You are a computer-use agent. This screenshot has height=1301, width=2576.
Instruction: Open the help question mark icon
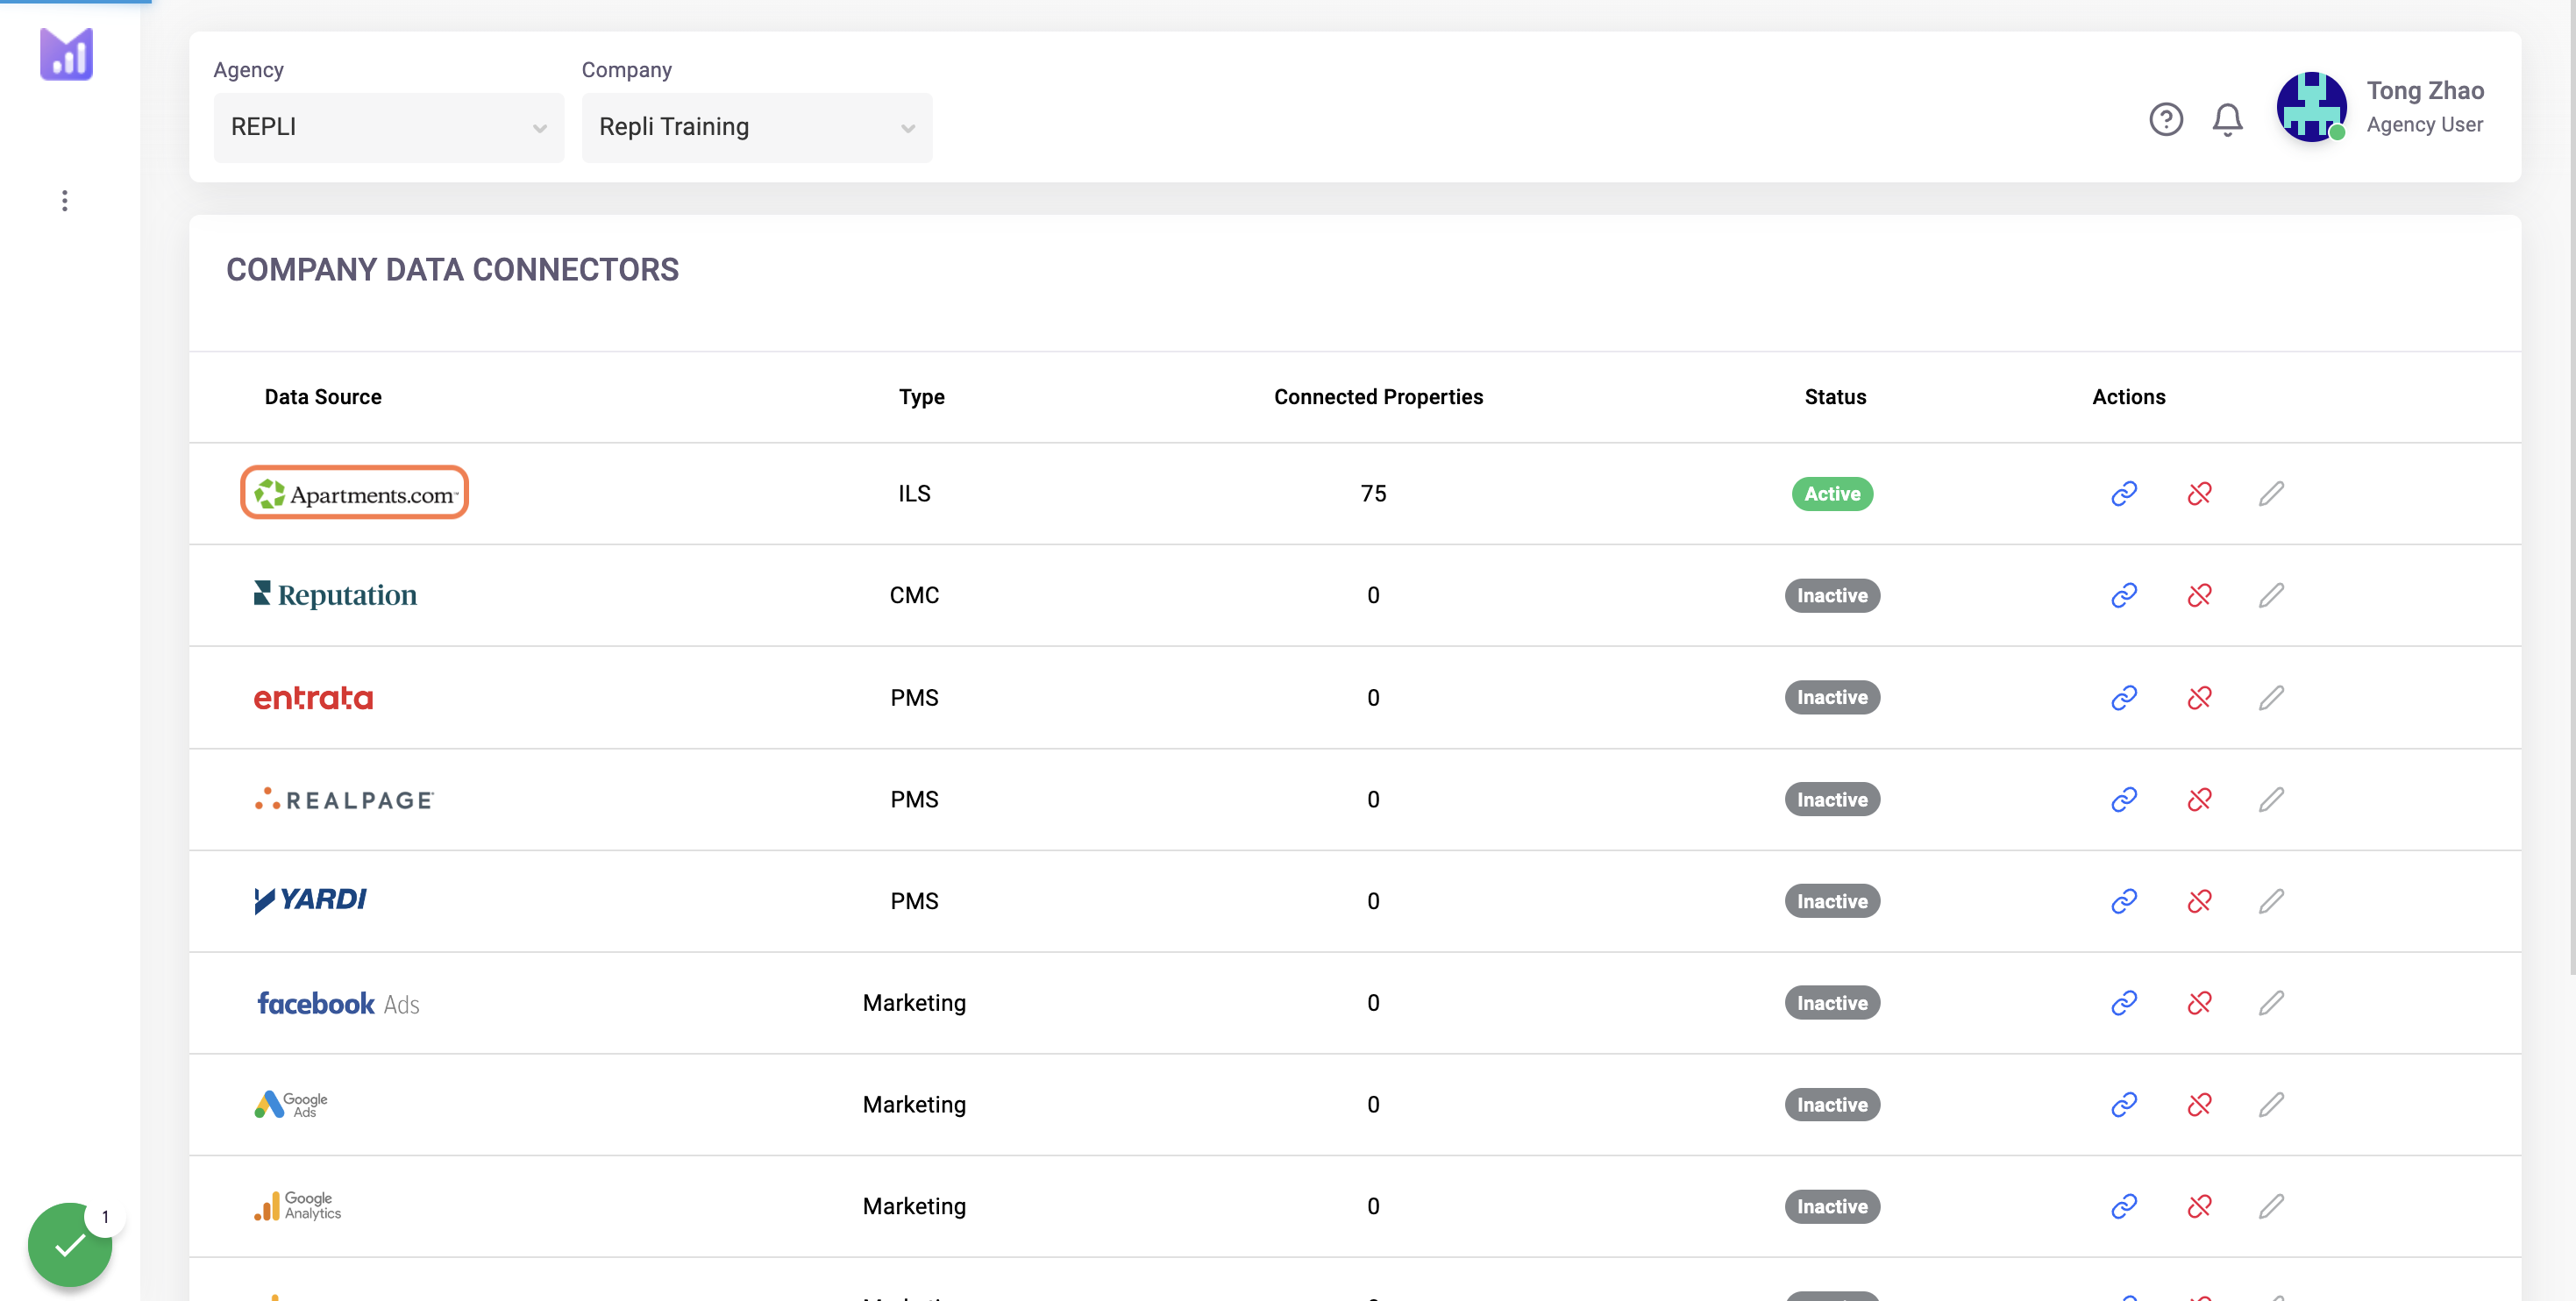[x=2166, y=120]
